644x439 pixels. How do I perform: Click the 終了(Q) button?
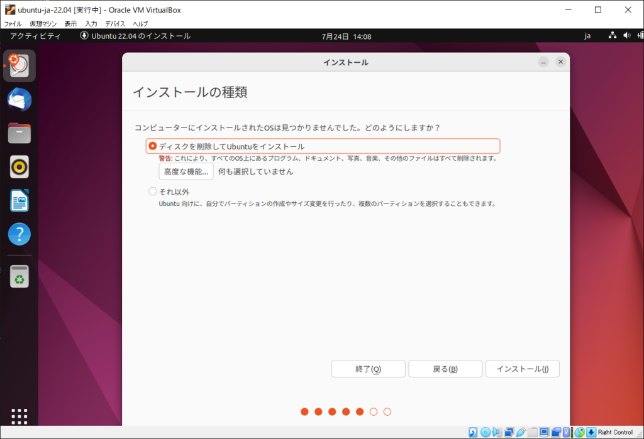coord(369,369)
